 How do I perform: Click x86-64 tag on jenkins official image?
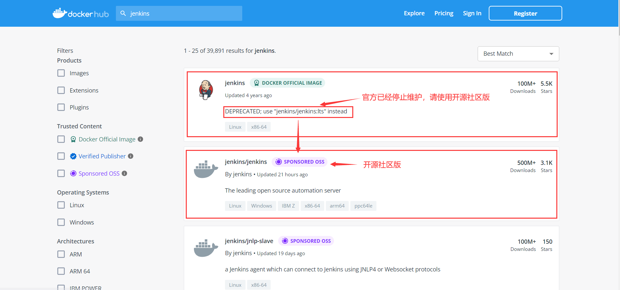point(259,127)
